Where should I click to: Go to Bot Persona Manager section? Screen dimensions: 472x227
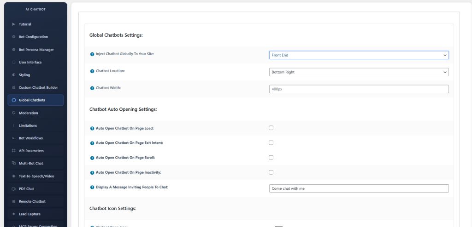[36, 50]
